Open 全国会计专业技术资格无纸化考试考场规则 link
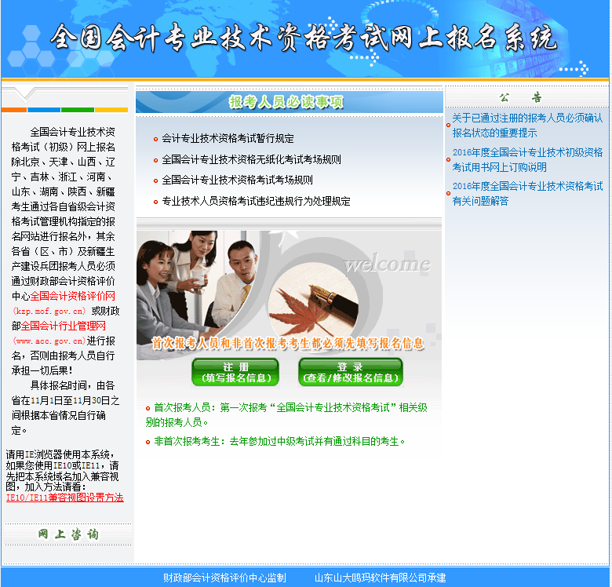This screenshot has height=587, width=612. 251,159
